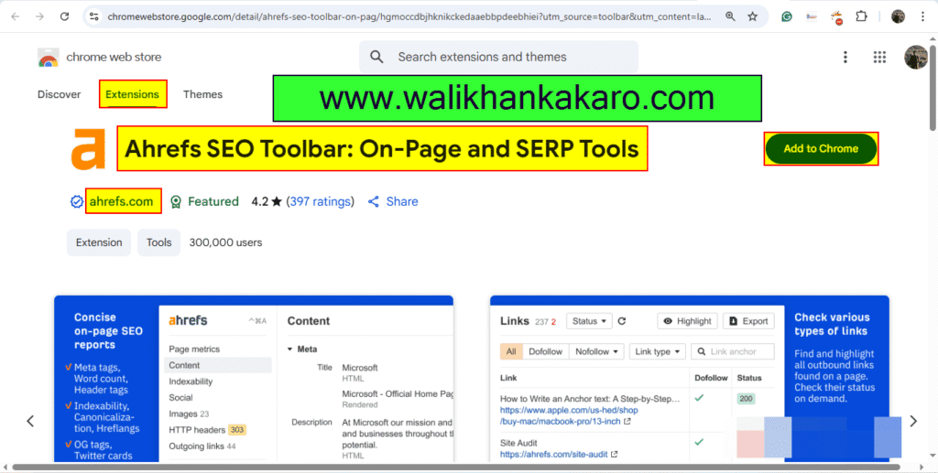Click the Share link
This screenshot has width=938, height=473.
[392, 202]
